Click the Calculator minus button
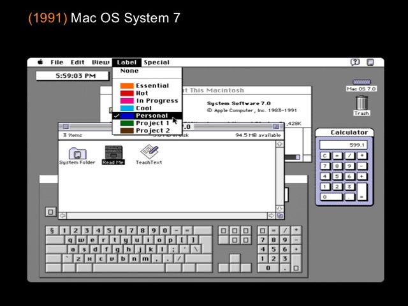This screenshot has width=408, height=306. (362, 166)
